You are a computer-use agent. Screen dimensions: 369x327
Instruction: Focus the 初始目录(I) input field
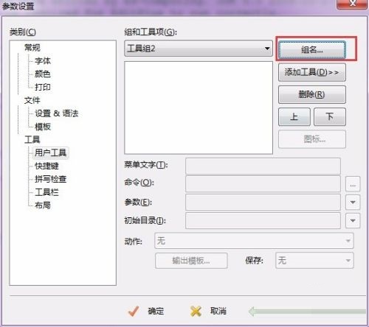[x=263, y=220]
